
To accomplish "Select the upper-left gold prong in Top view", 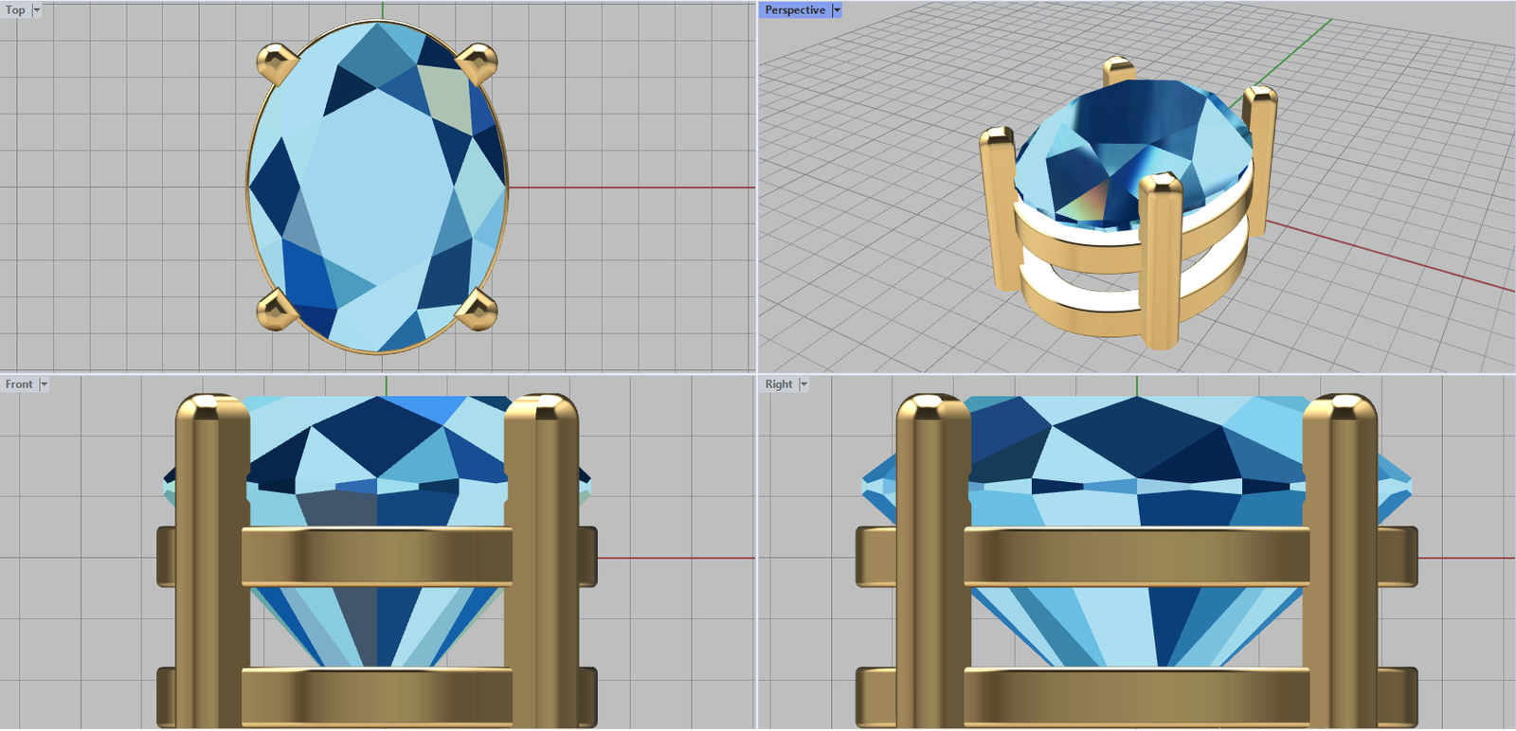I will tap(276, 64).
